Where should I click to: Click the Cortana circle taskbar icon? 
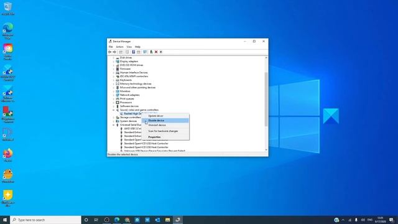point(86,220)
